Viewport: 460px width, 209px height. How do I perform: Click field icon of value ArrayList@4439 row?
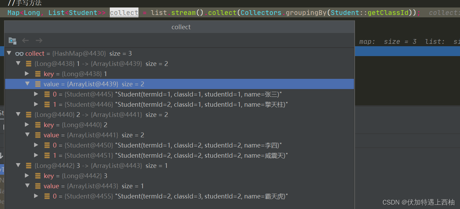(x=38, y=84)
